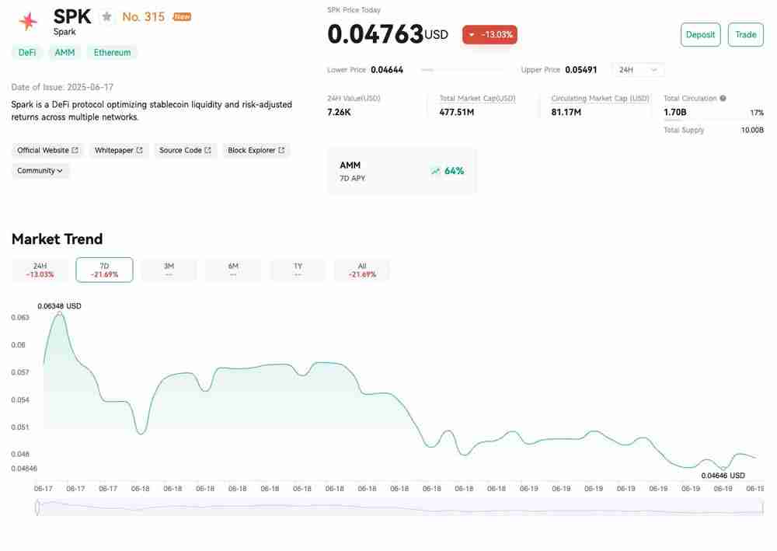This screenshot has height=551, width=777.
Task: Click info icon next to Total Circulation
Action: pos(723,98)
